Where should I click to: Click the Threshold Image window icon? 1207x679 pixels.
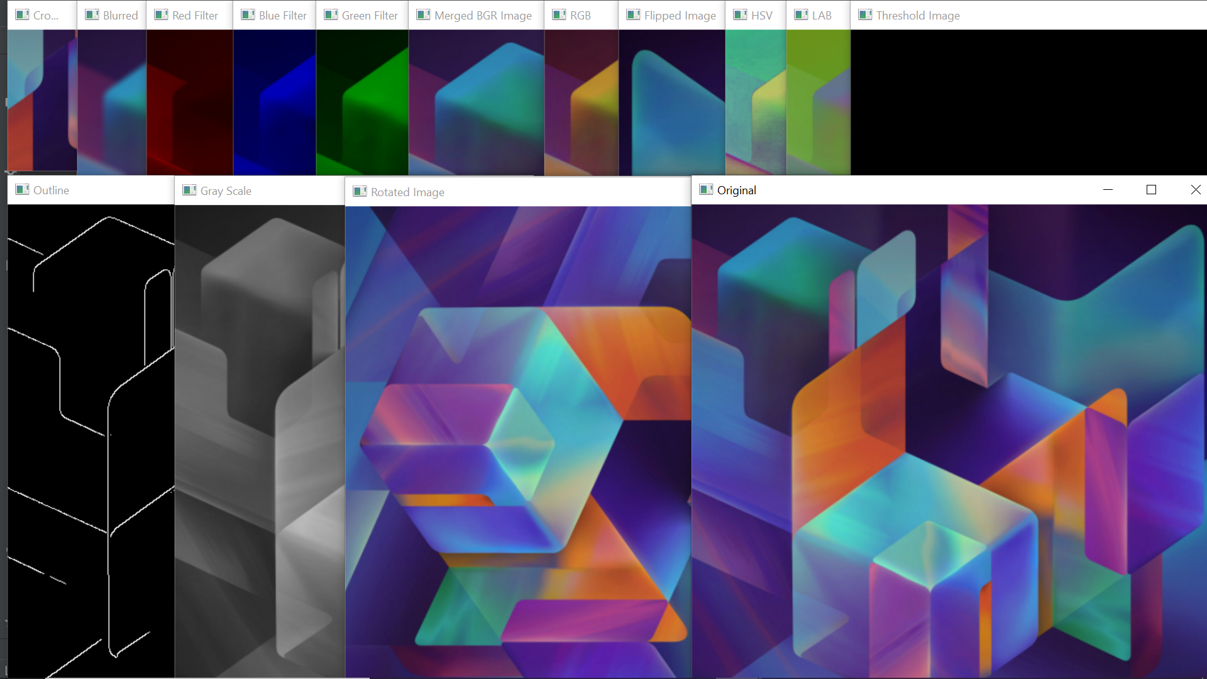tap(865, 15)
